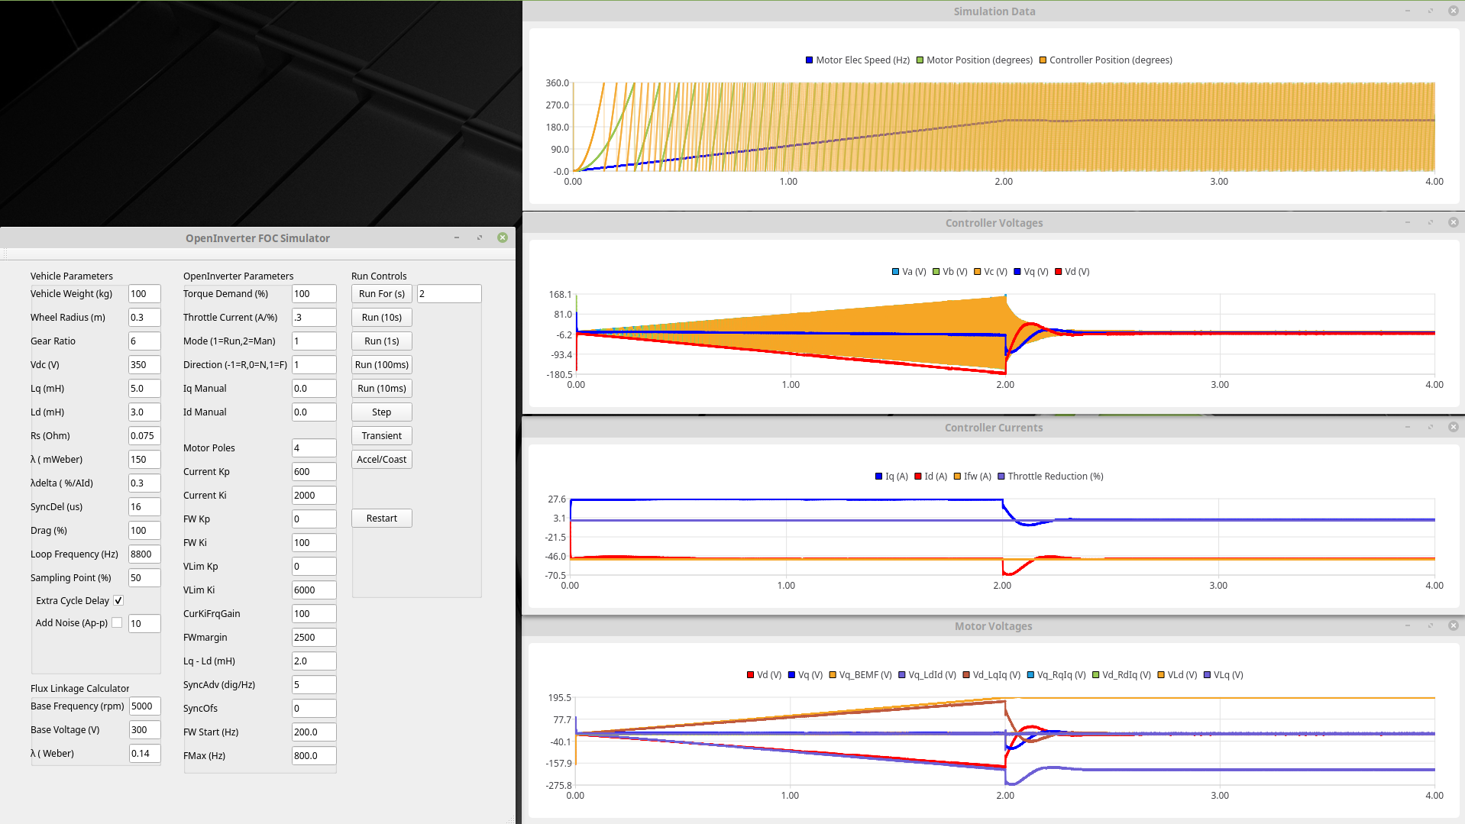The width and height of the screenshot is (1465, 824).
Task: Toggle the Extra Cycle Delay checkbox
Action: (x=118, y=601)
